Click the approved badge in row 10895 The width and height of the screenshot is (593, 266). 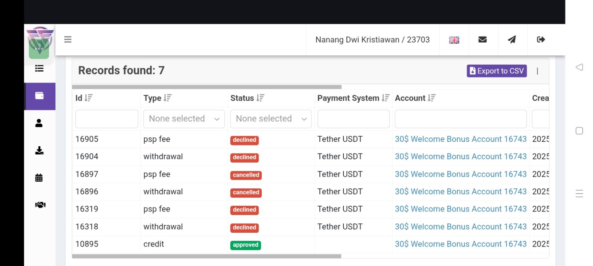click(x=246, y=245)
